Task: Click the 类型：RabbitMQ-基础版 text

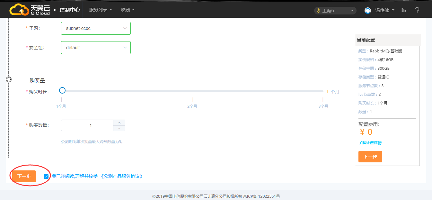Action: 380,51
